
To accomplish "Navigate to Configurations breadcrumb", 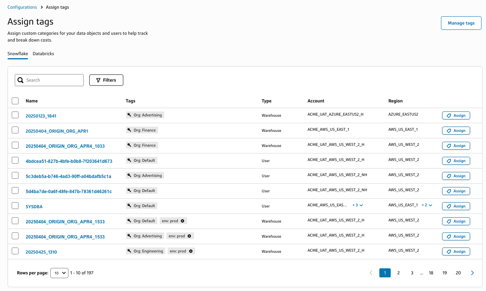I will (x=22, y=7).
